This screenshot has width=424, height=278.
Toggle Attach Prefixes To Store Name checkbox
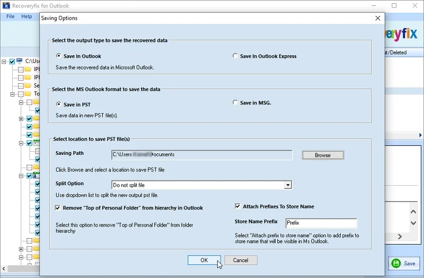(237, 206)
